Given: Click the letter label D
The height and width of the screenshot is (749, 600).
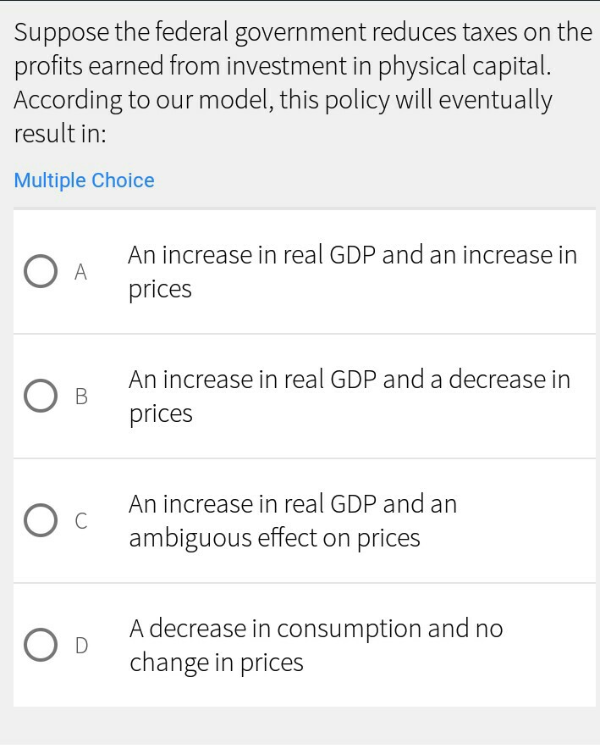Looking at the screenshot, I should [x=80, y=645].
